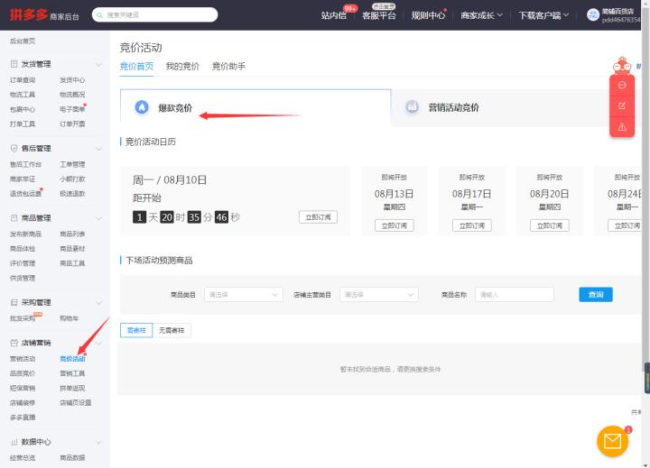
Task: Collapse the 店铺营销 section chevron
Action: (98, 343)
